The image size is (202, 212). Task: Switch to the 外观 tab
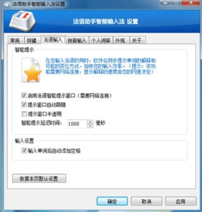pyautogui.click(x=121, y=40)
